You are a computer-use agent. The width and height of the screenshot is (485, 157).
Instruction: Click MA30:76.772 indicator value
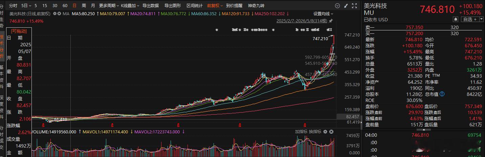click(x=173, y=14)
